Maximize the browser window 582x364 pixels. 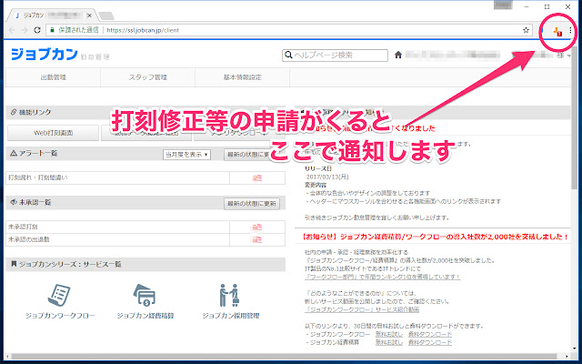coord(547,6)
